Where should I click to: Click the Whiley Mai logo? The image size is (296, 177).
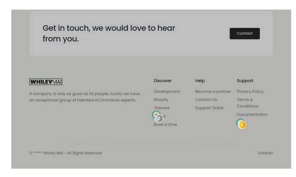(x=46, y=82)
